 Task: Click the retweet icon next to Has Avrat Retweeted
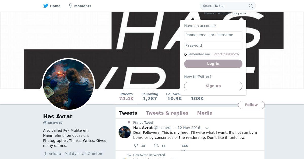[129, 155]
